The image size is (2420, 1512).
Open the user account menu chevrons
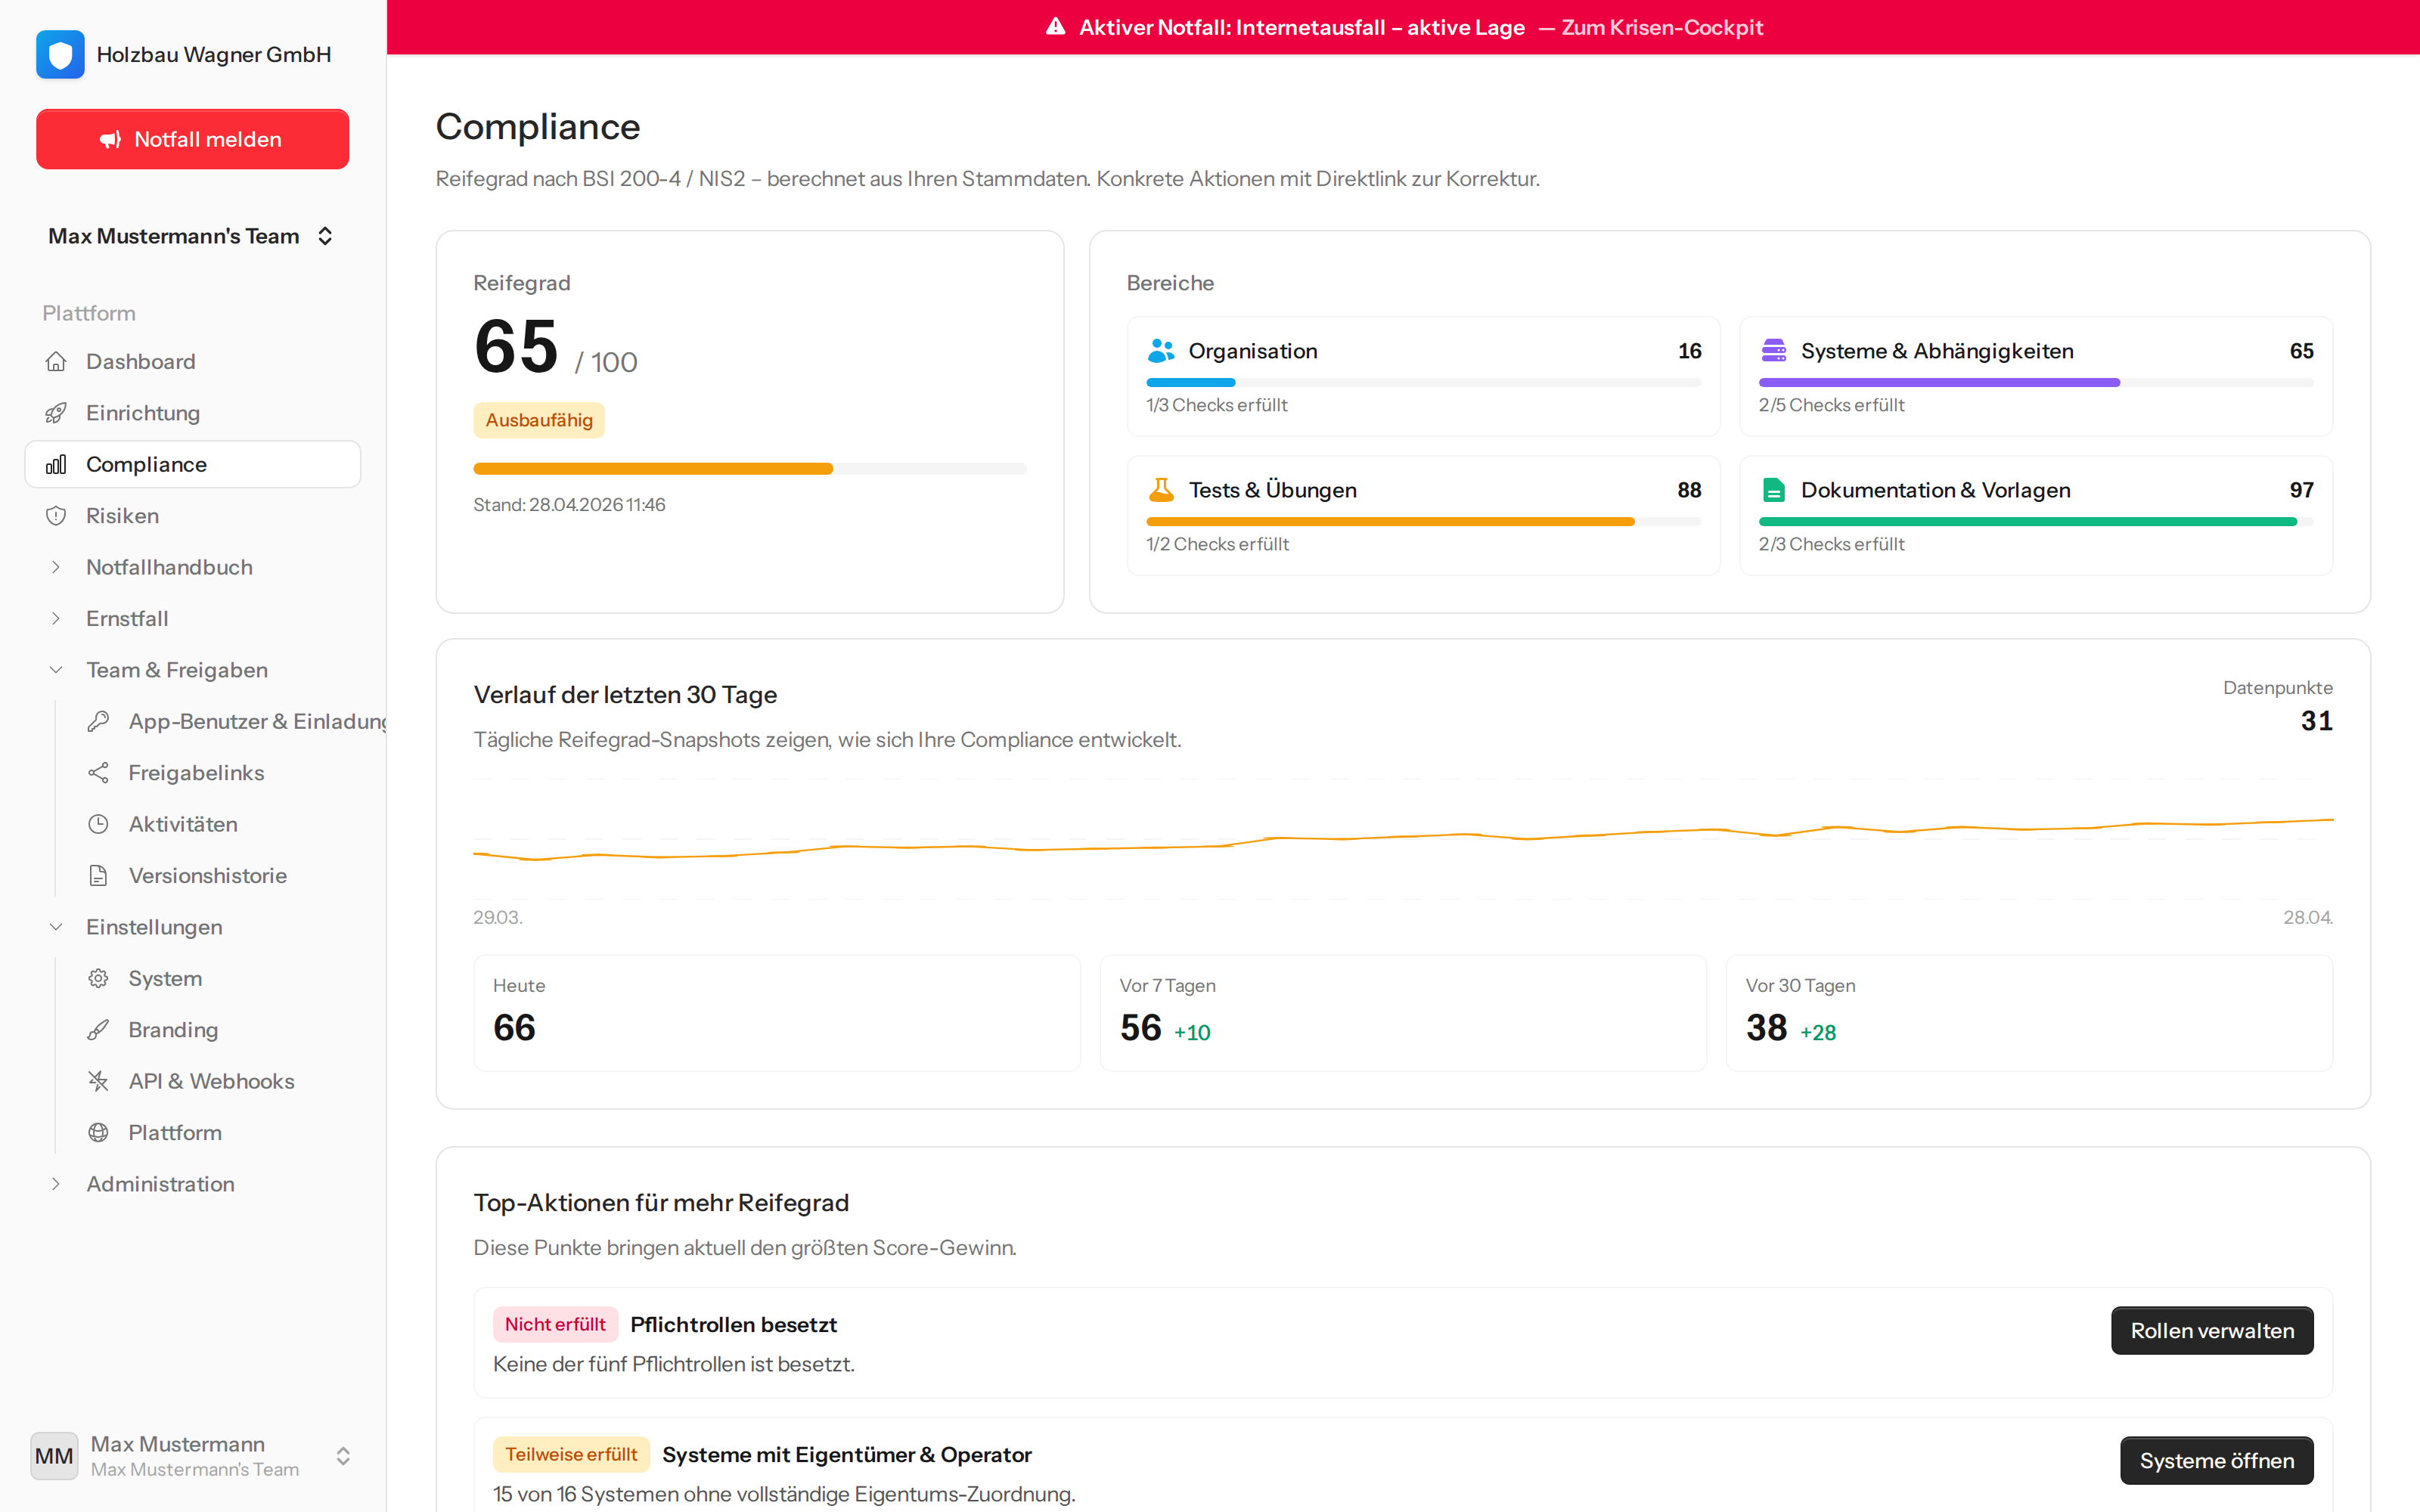pyautogui.click(x=343, y=1456)
